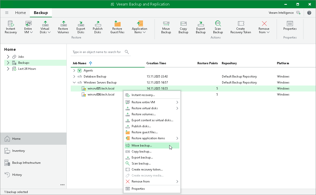Click the Restore Volumes ribbon icon

(63, 24)
